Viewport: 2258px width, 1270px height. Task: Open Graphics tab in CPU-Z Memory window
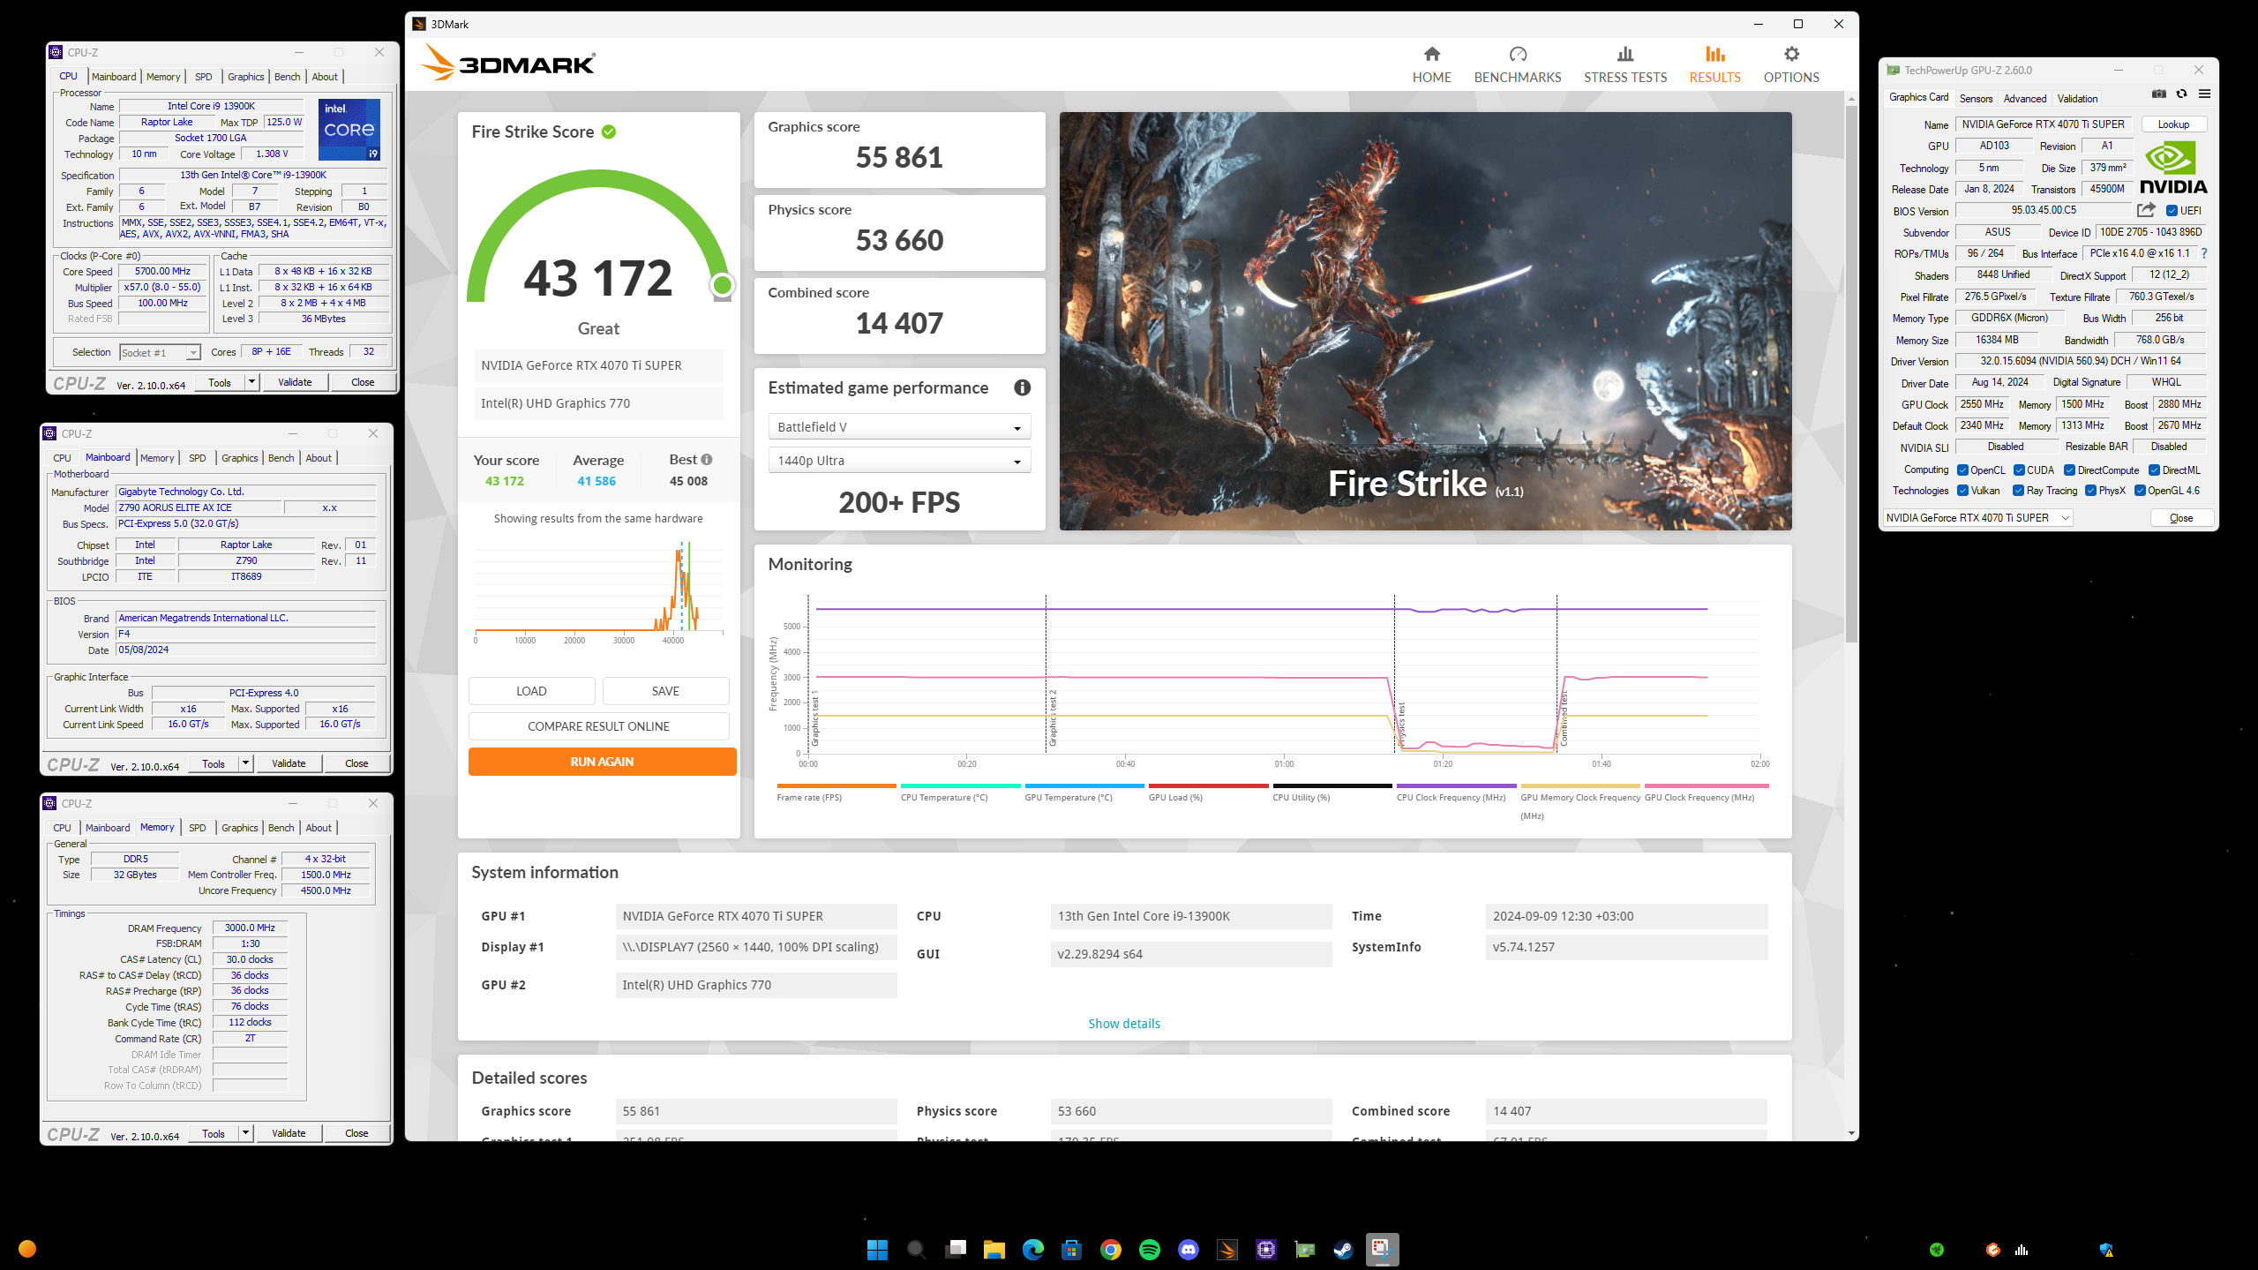tap(239, 828)
